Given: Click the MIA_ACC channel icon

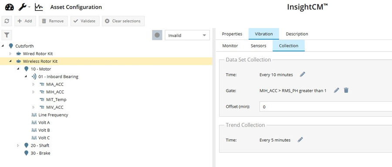Looking at the screenshot, I should [42, 85].
